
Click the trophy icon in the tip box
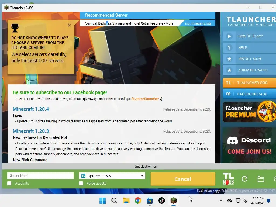point(15,28)
